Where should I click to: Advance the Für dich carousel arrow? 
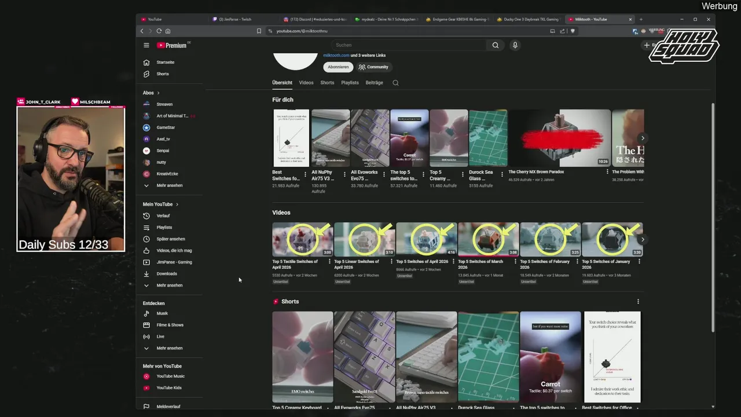coord(642,138)
